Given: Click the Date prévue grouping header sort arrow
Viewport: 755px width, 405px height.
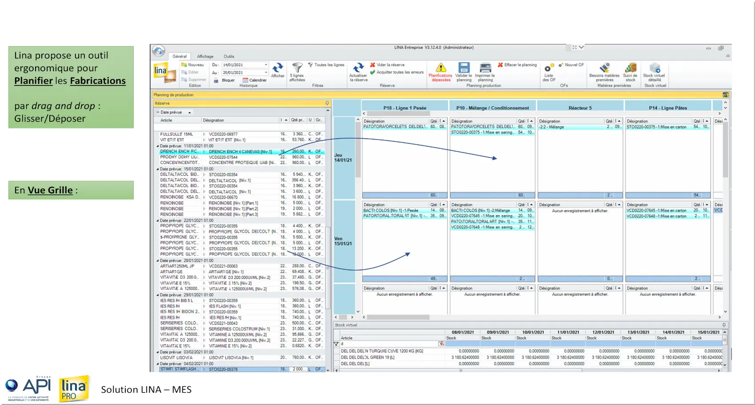Looking at the screenshot, I should coord(190,113).
